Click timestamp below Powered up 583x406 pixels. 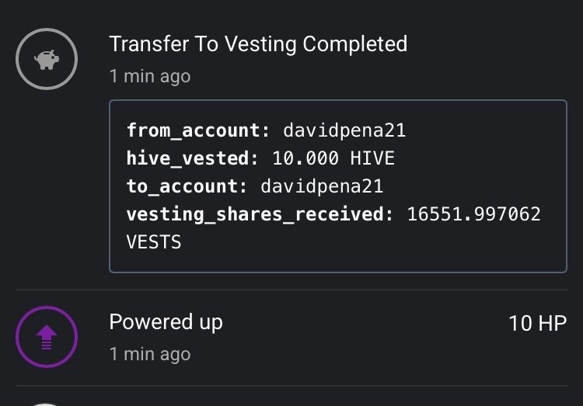pos(149,354)
